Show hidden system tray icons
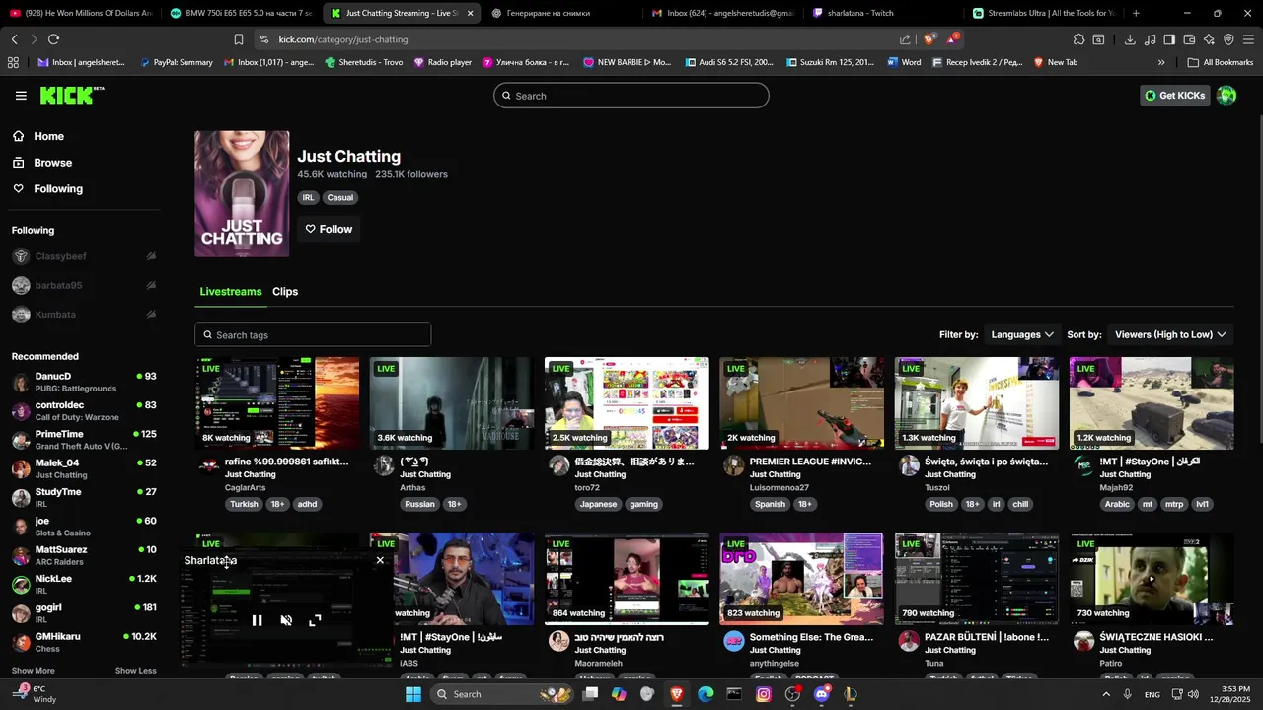The height and width of the screenshot is (710, 1263). pyautogui.click(x=1106, y=694)
